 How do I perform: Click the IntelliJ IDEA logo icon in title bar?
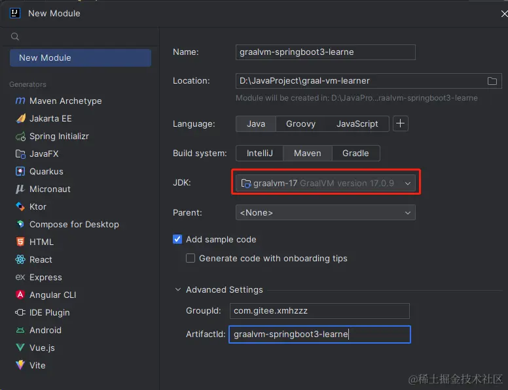tap(15, 13)
